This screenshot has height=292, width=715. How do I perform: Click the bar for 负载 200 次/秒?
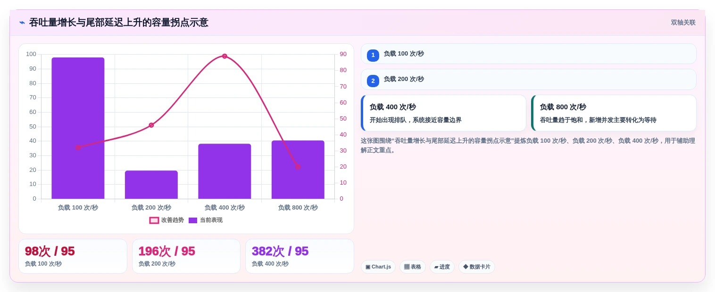click(151, 185)
